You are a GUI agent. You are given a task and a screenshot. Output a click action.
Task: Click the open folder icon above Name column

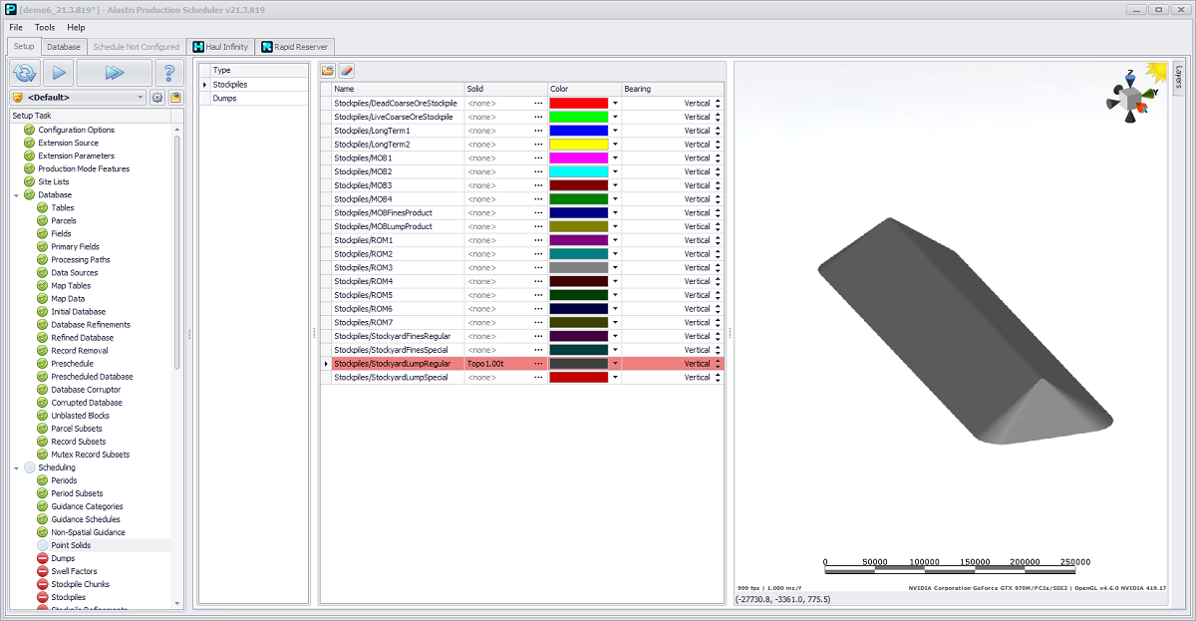328,71
